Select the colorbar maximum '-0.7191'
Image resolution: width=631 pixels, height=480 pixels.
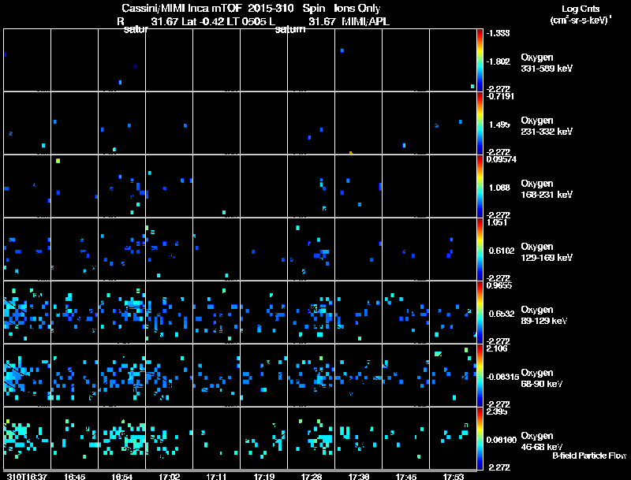coord(500,96)
